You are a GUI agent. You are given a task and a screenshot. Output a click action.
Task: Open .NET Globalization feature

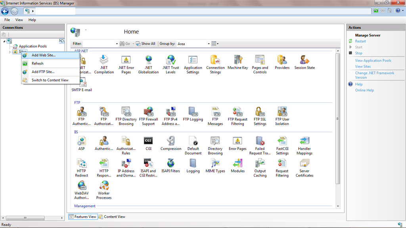pos(148,65)
